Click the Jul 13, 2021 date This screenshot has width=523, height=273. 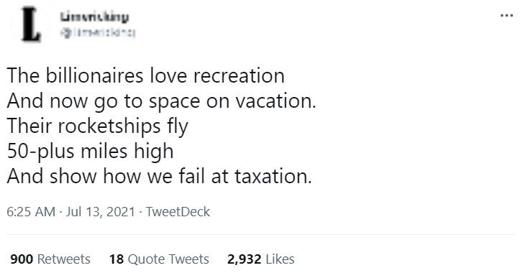[x=100, y=212]
